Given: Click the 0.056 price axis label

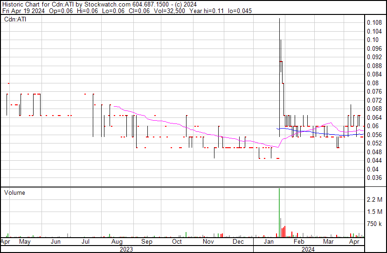Looking at the screenshot, I should coord(374,135).
